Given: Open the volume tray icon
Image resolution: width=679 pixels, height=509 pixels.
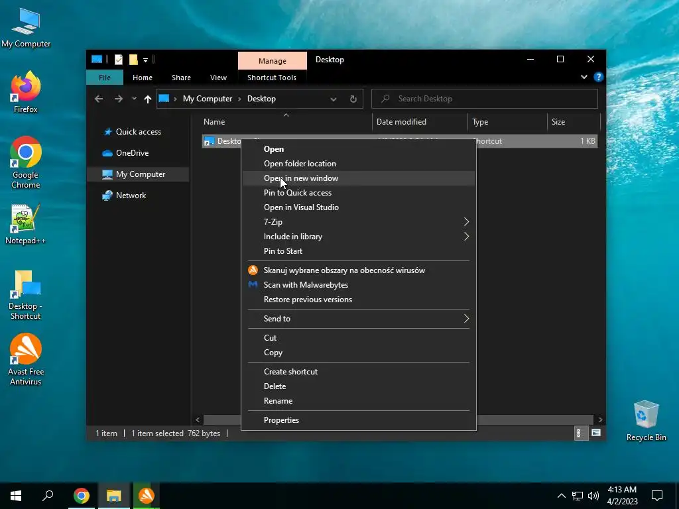Looking at the screenshot, I should 593,496.
